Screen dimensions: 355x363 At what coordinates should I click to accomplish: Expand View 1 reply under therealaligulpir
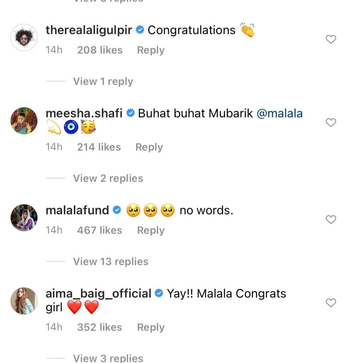pos(103,82)
